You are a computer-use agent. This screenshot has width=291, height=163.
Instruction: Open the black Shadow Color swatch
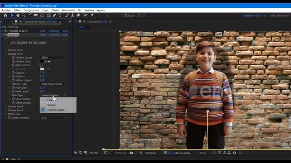tap(42, 62)
